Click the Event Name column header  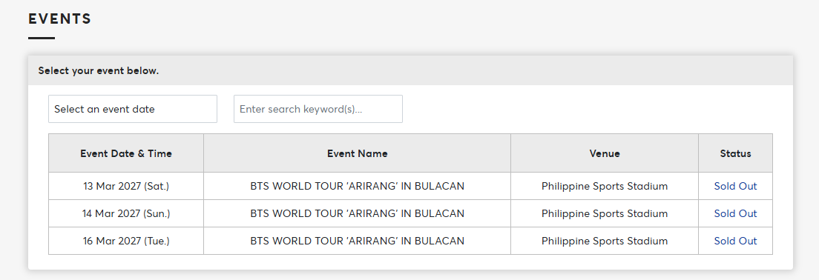click(x=358, y=153)
